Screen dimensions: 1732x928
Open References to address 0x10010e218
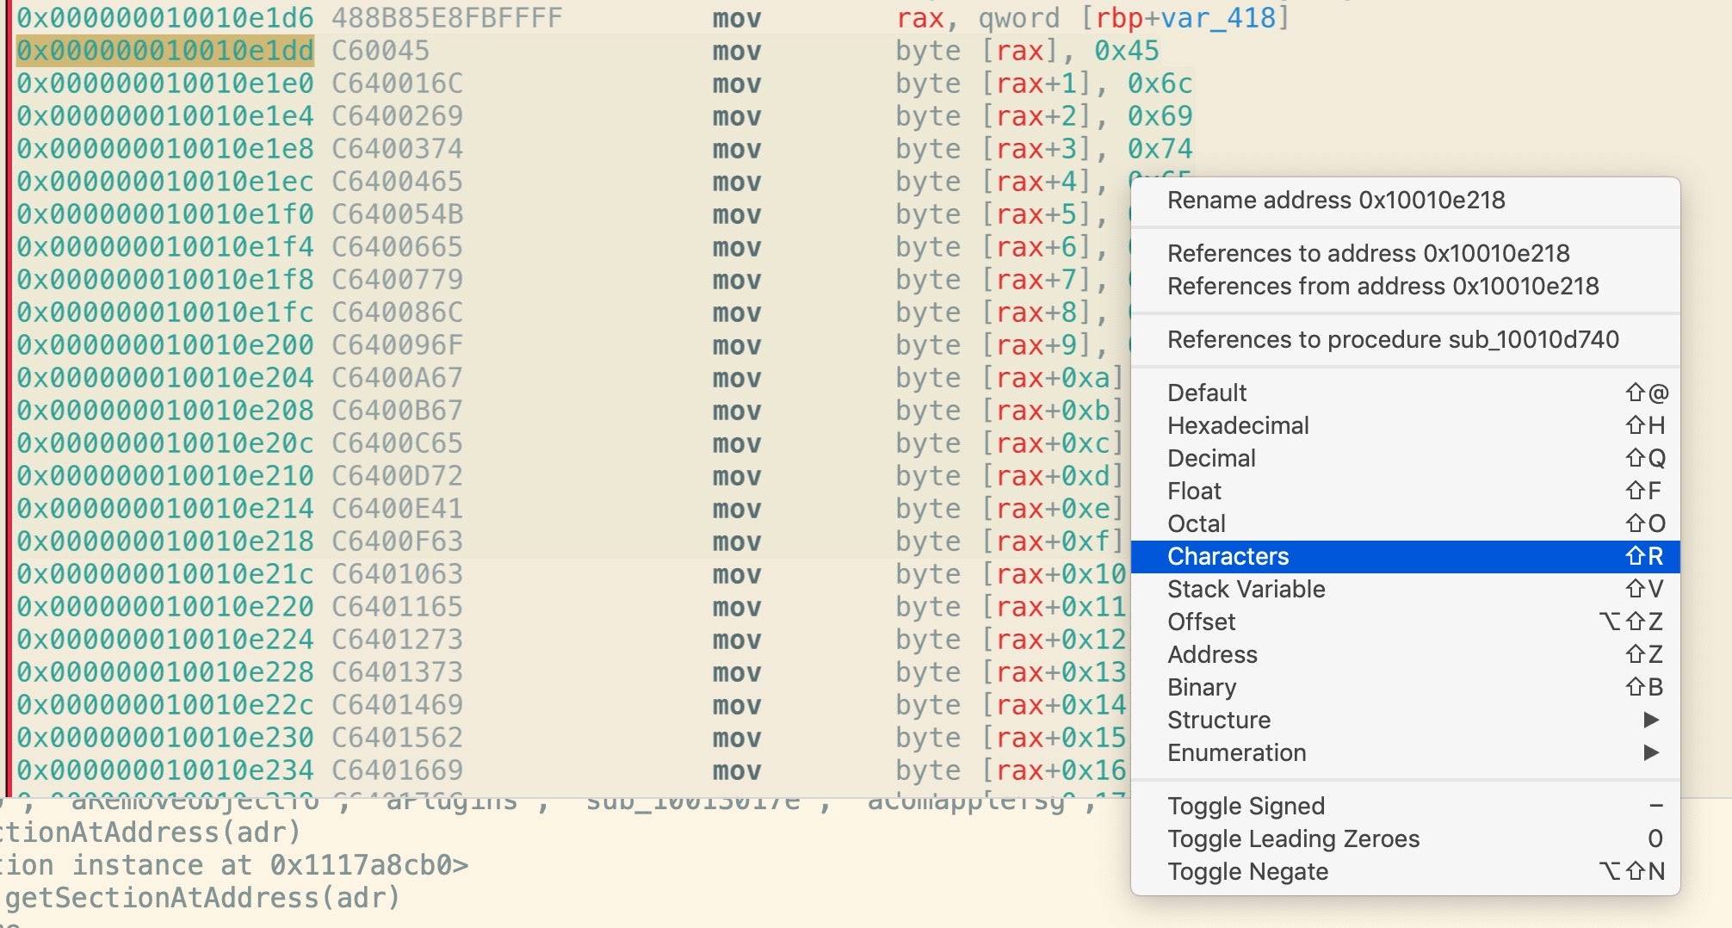(1368, 253)
